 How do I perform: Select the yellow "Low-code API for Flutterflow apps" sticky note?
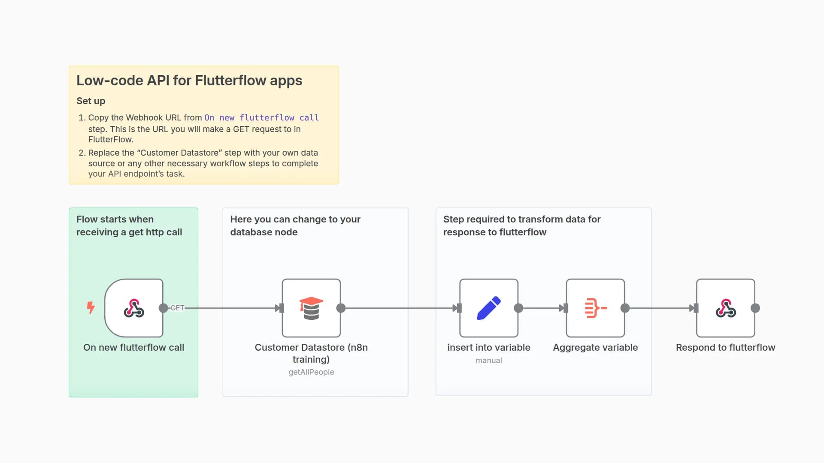(x=203, y=124)
